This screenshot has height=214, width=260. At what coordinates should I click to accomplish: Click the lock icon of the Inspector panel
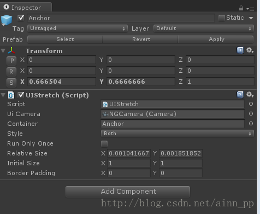pyautogui.click(x=241, y=8)
